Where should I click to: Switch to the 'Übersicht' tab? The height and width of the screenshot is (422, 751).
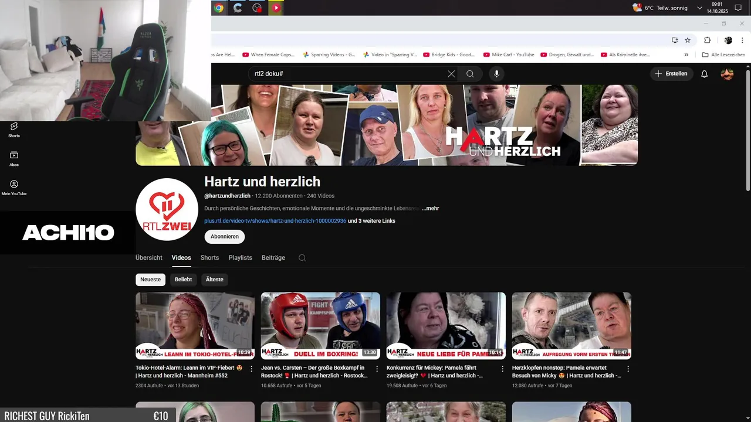coord(149,258)
